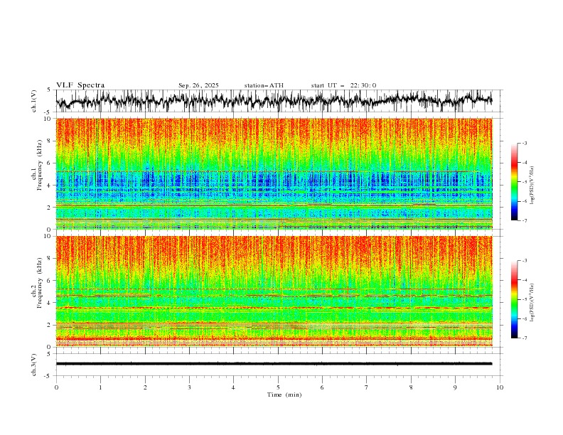Click the "8" tick on the time axis
The image size is (563, 435).
point(411,387)
